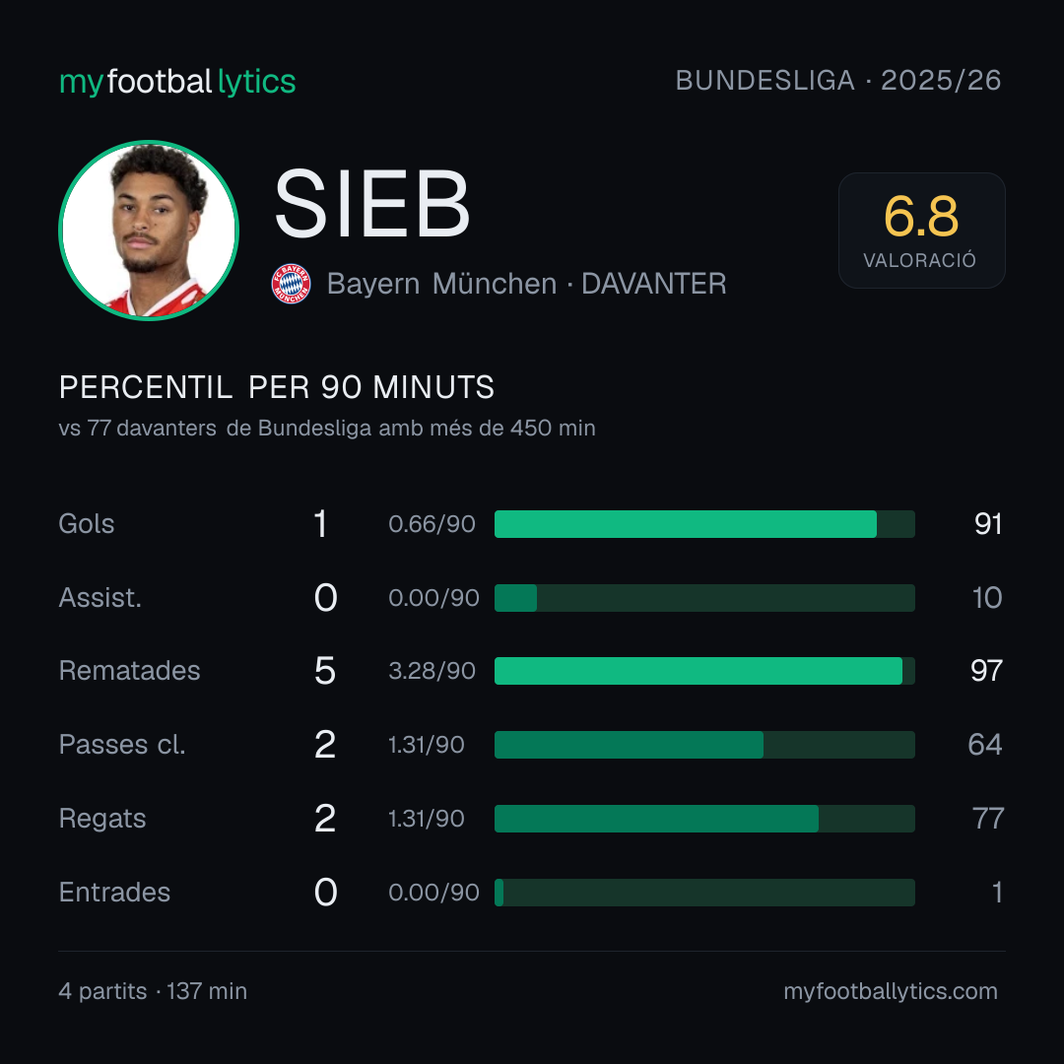Viewport: 1064px width, 1064px height.
Task: Open the myfootballytics.com footer link
Action: pos(891,991)
